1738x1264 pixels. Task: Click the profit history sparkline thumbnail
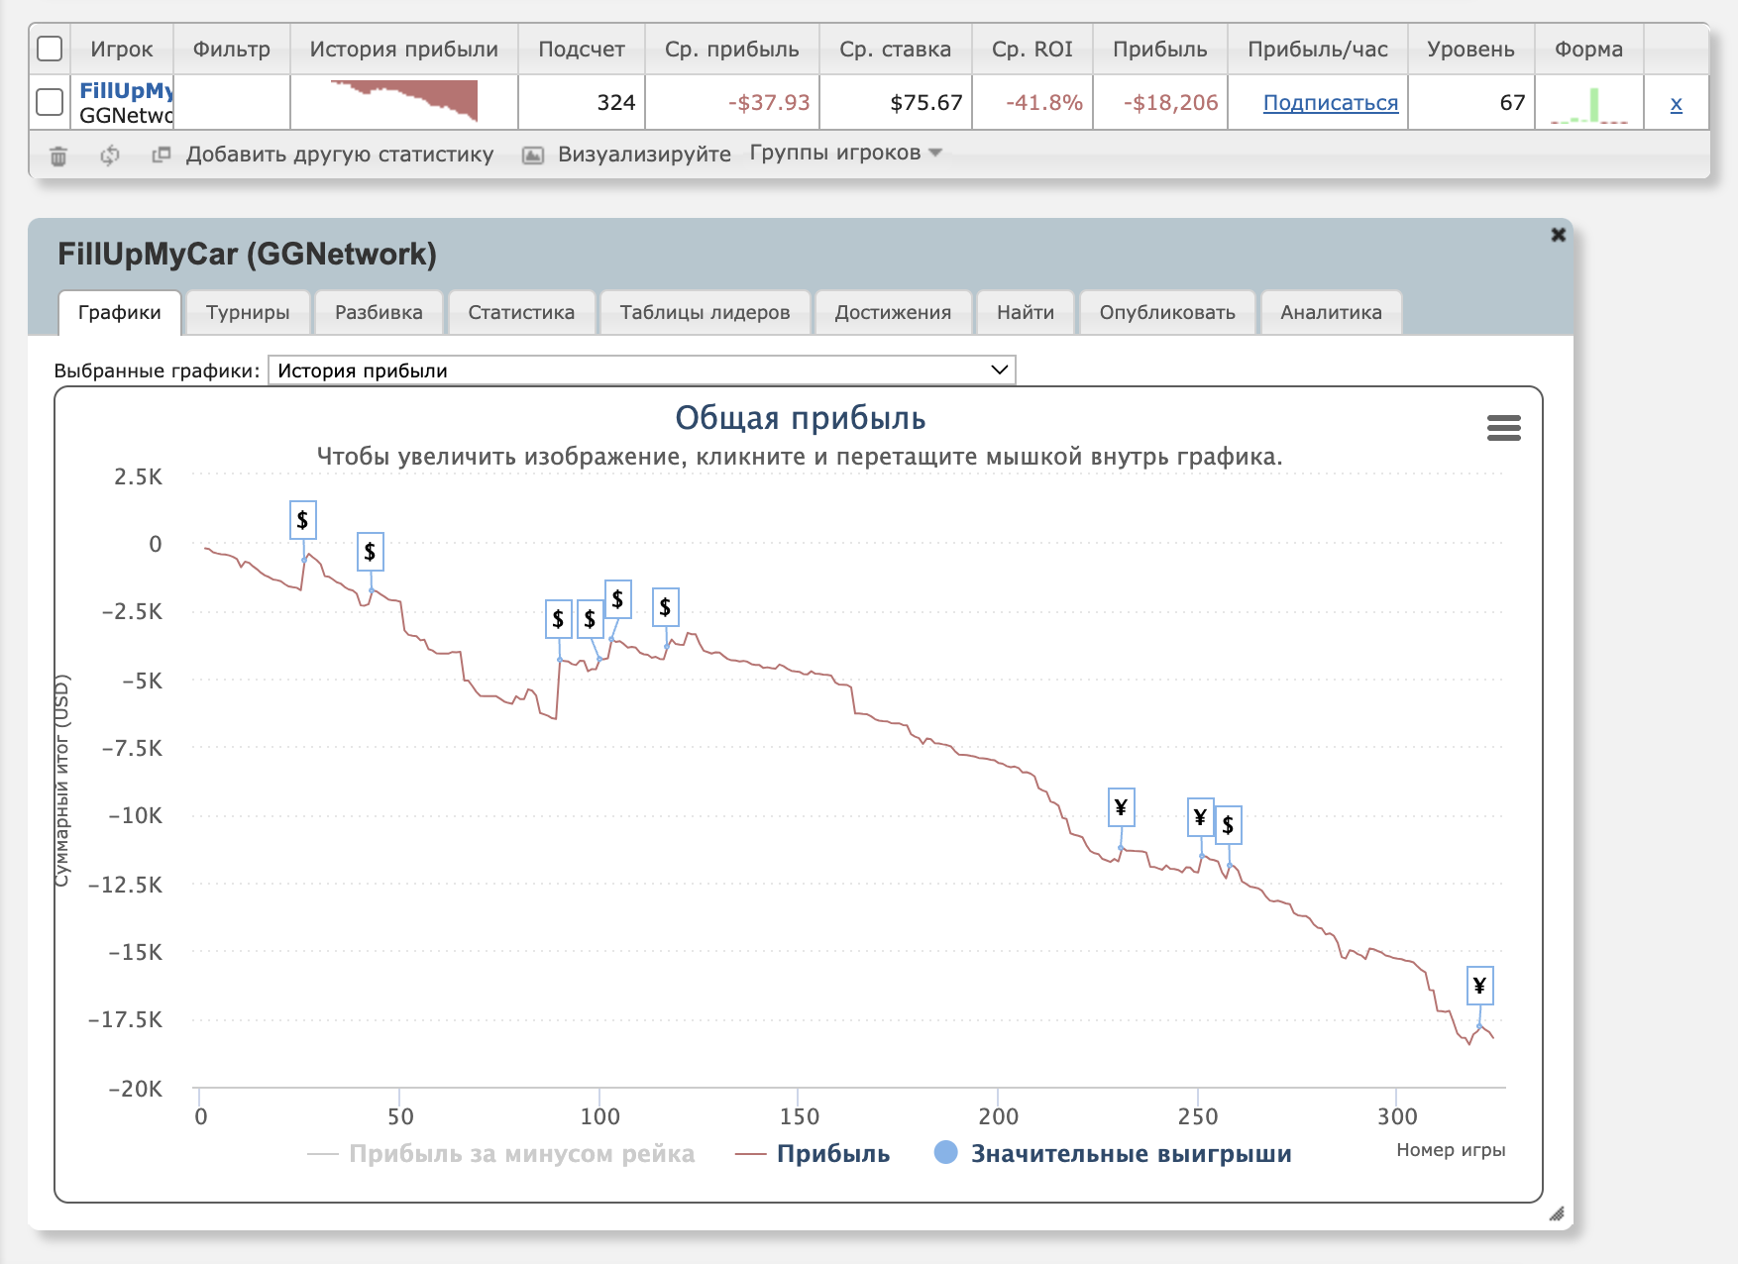click(404, 101)
